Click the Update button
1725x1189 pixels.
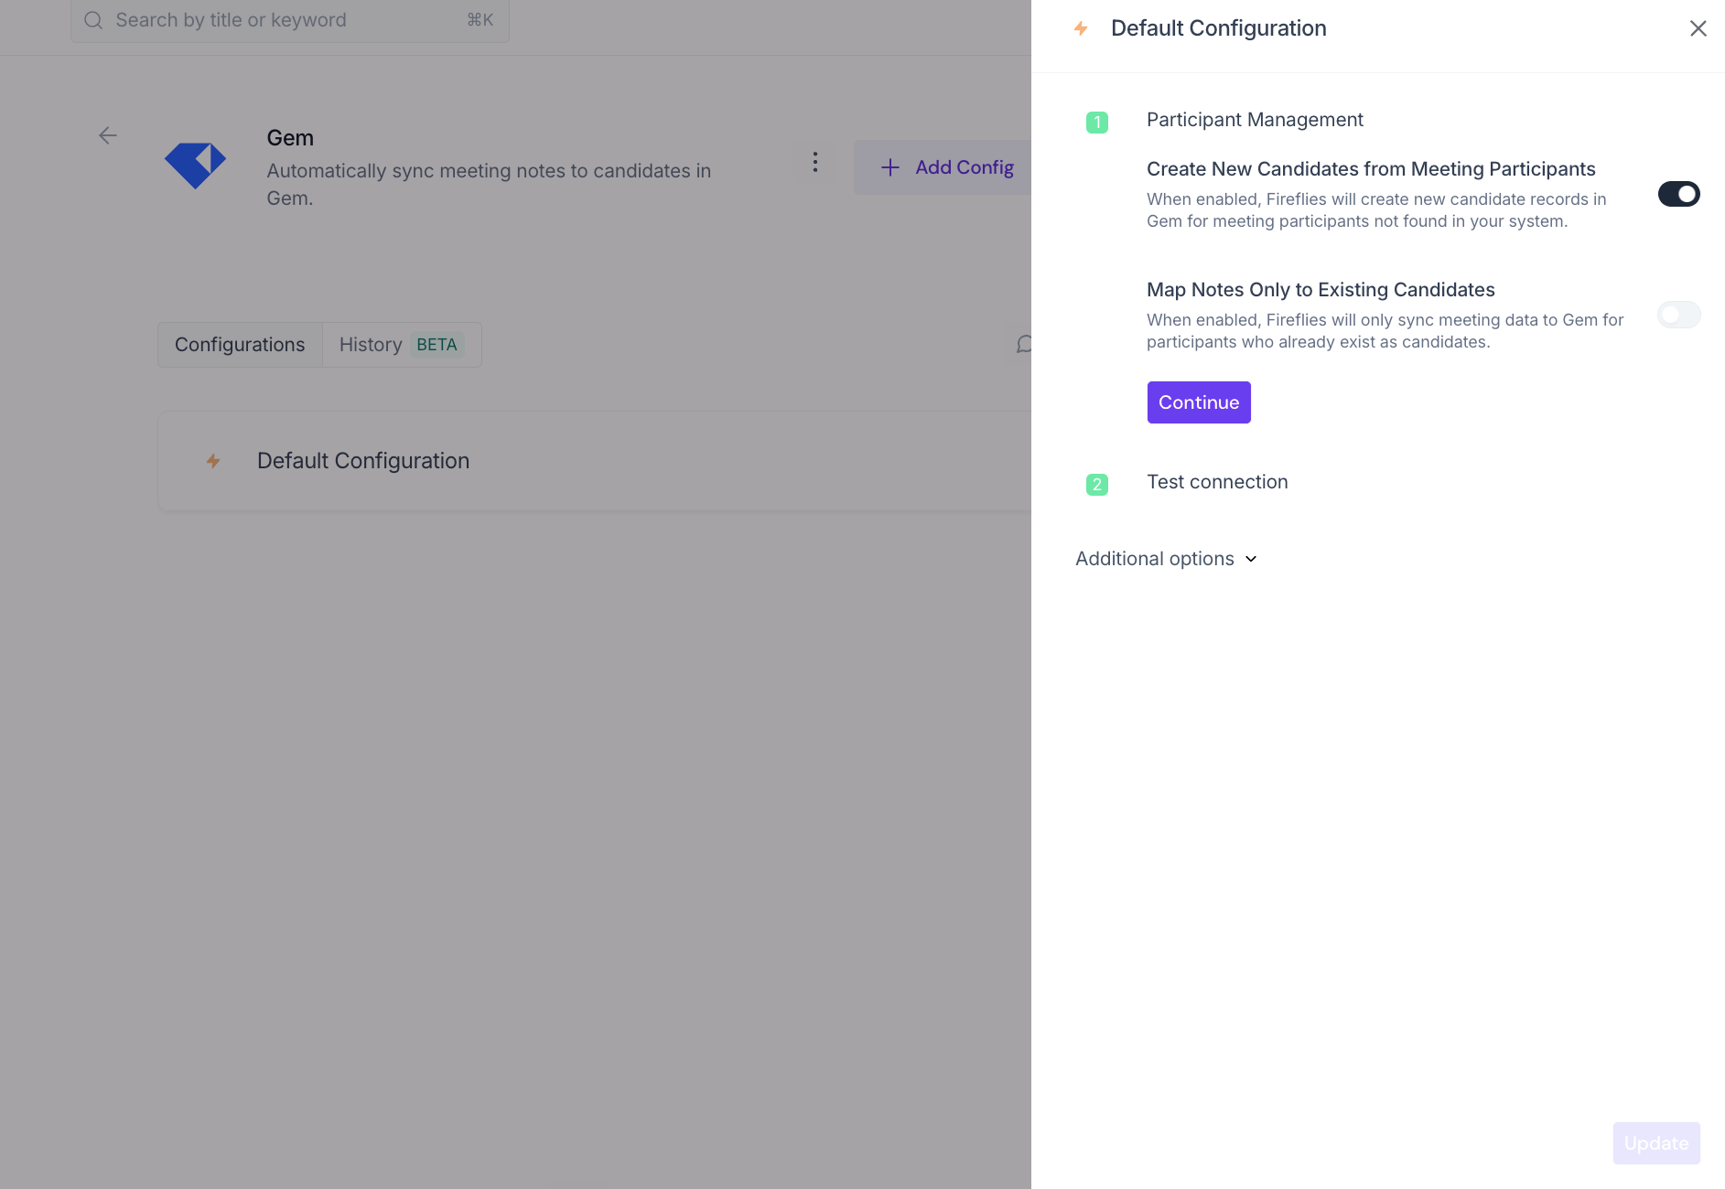1656,1143
